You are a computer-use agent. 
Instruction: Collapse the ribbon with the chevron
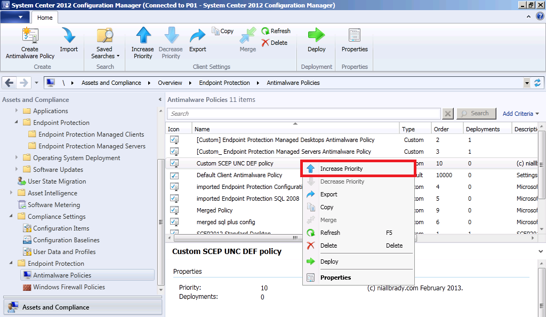coord(528,17)
